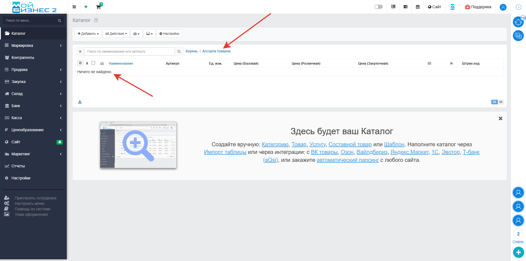
Task: Expand the Маркировка sidebar menu
Action: [x=33, y=45]
